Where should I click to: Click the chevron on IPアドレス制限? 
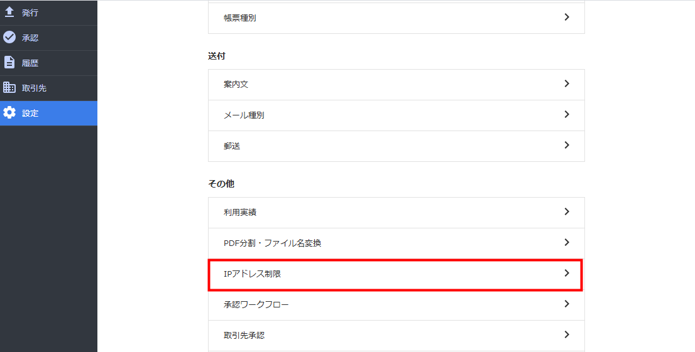tap(566, 273)
